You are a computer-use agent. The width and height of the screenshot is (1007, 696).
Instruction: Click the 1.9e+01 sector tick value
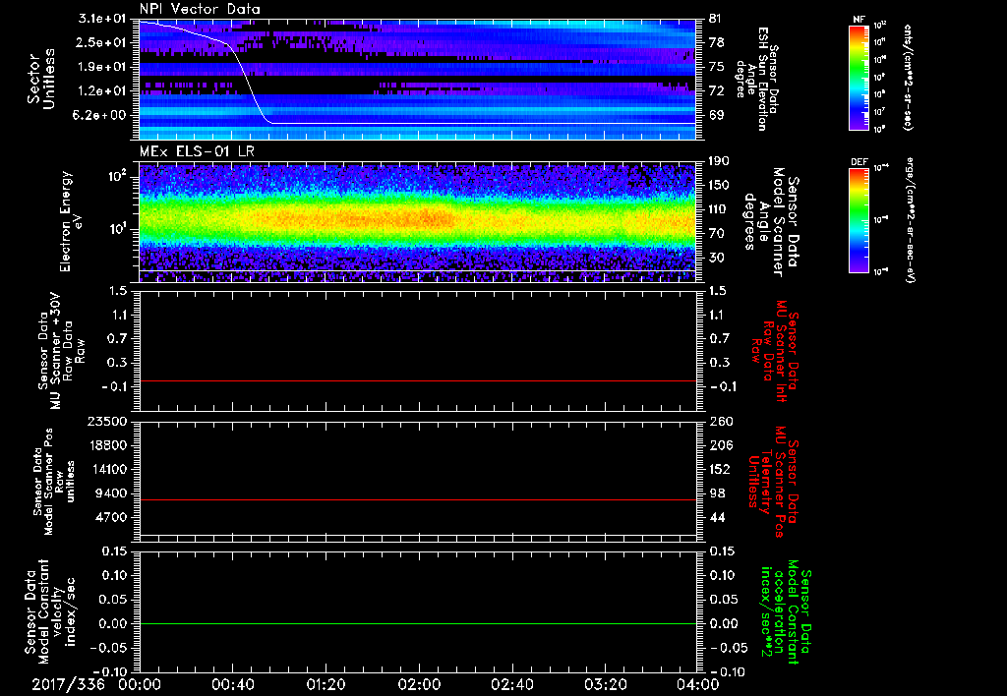[x=102, y=67]
